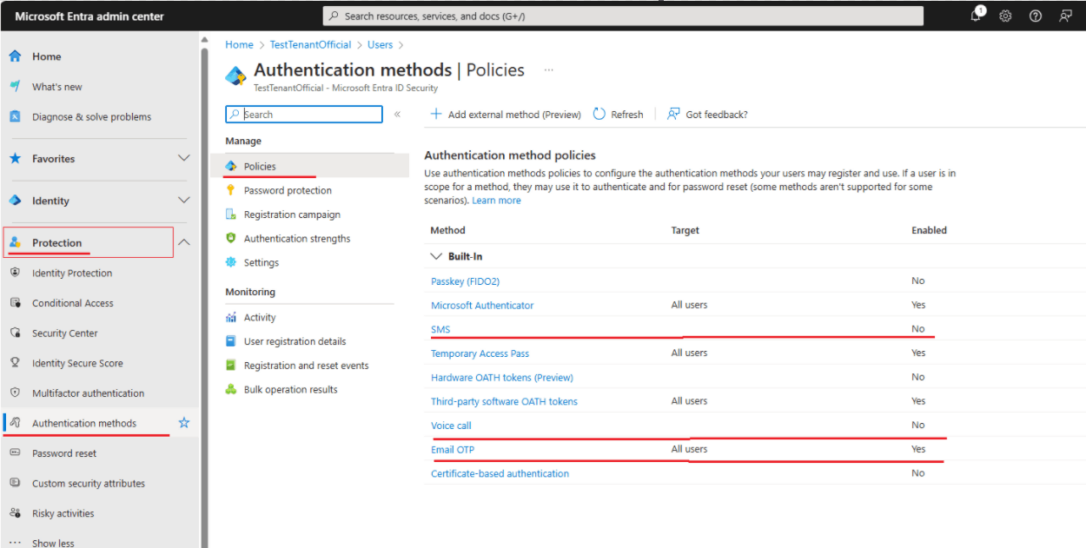Click the help question mark icon

click(x=1035, y=16)
